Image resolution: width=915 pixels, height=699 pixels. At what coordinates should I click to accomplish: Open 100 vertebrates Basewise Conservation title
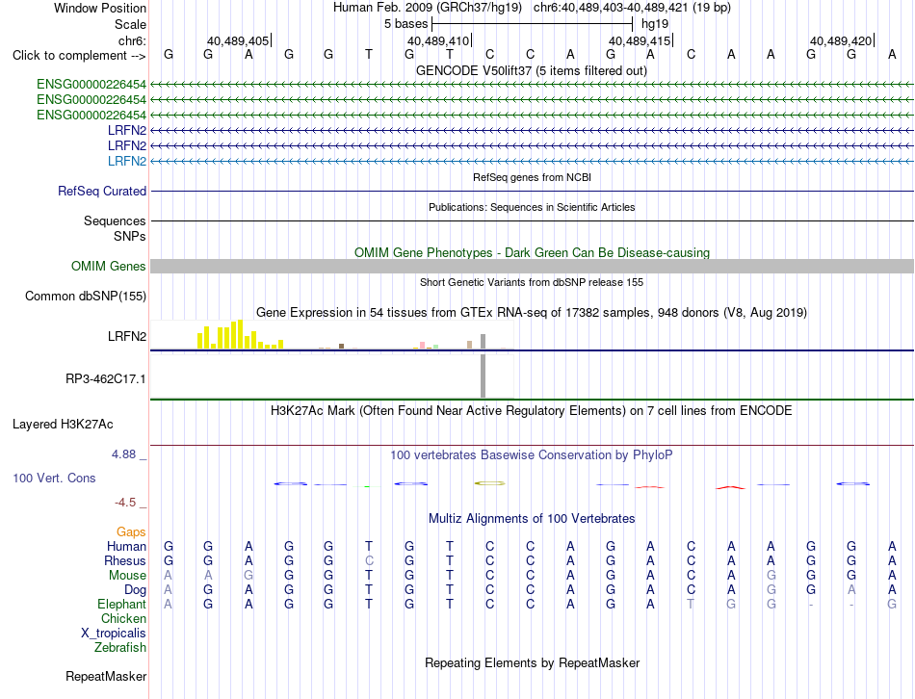(532, 455)
